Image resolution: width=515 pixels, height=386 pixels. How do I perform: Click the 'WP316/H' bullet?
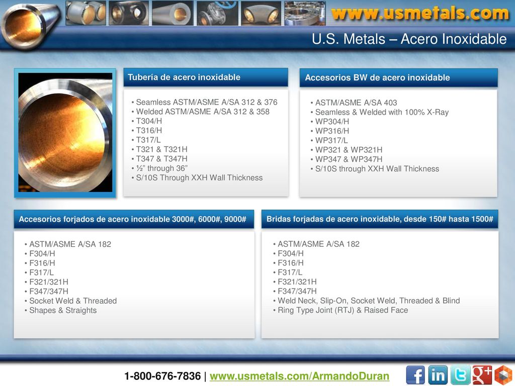coord(332,131)
